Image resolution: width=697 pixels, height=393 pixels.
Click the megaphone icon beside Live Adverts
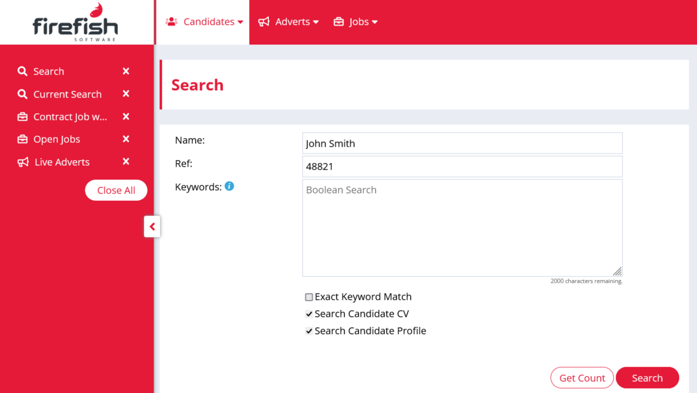tap(23, 162)
